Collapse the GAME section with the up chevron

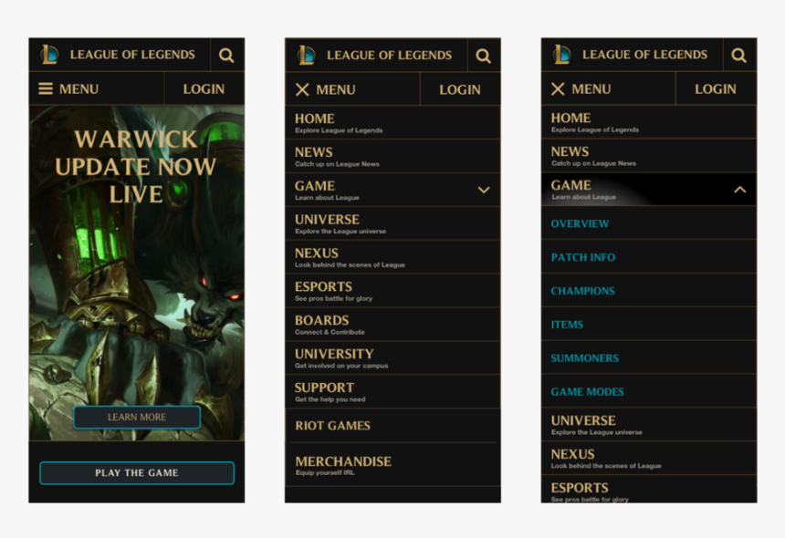tap(740, 190)
